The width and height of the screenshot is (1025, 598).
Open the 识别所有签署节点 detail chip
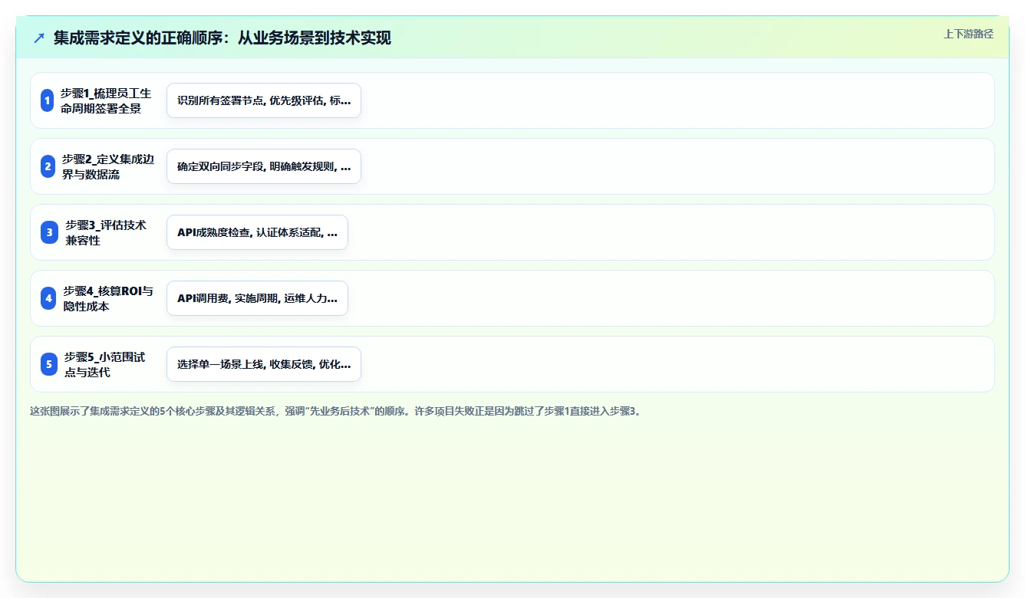pos(264,100)
